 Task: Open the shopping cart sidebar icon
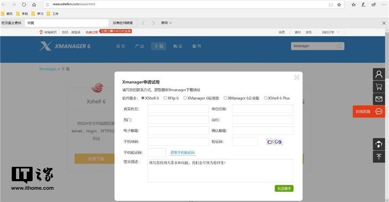[379, 87]
